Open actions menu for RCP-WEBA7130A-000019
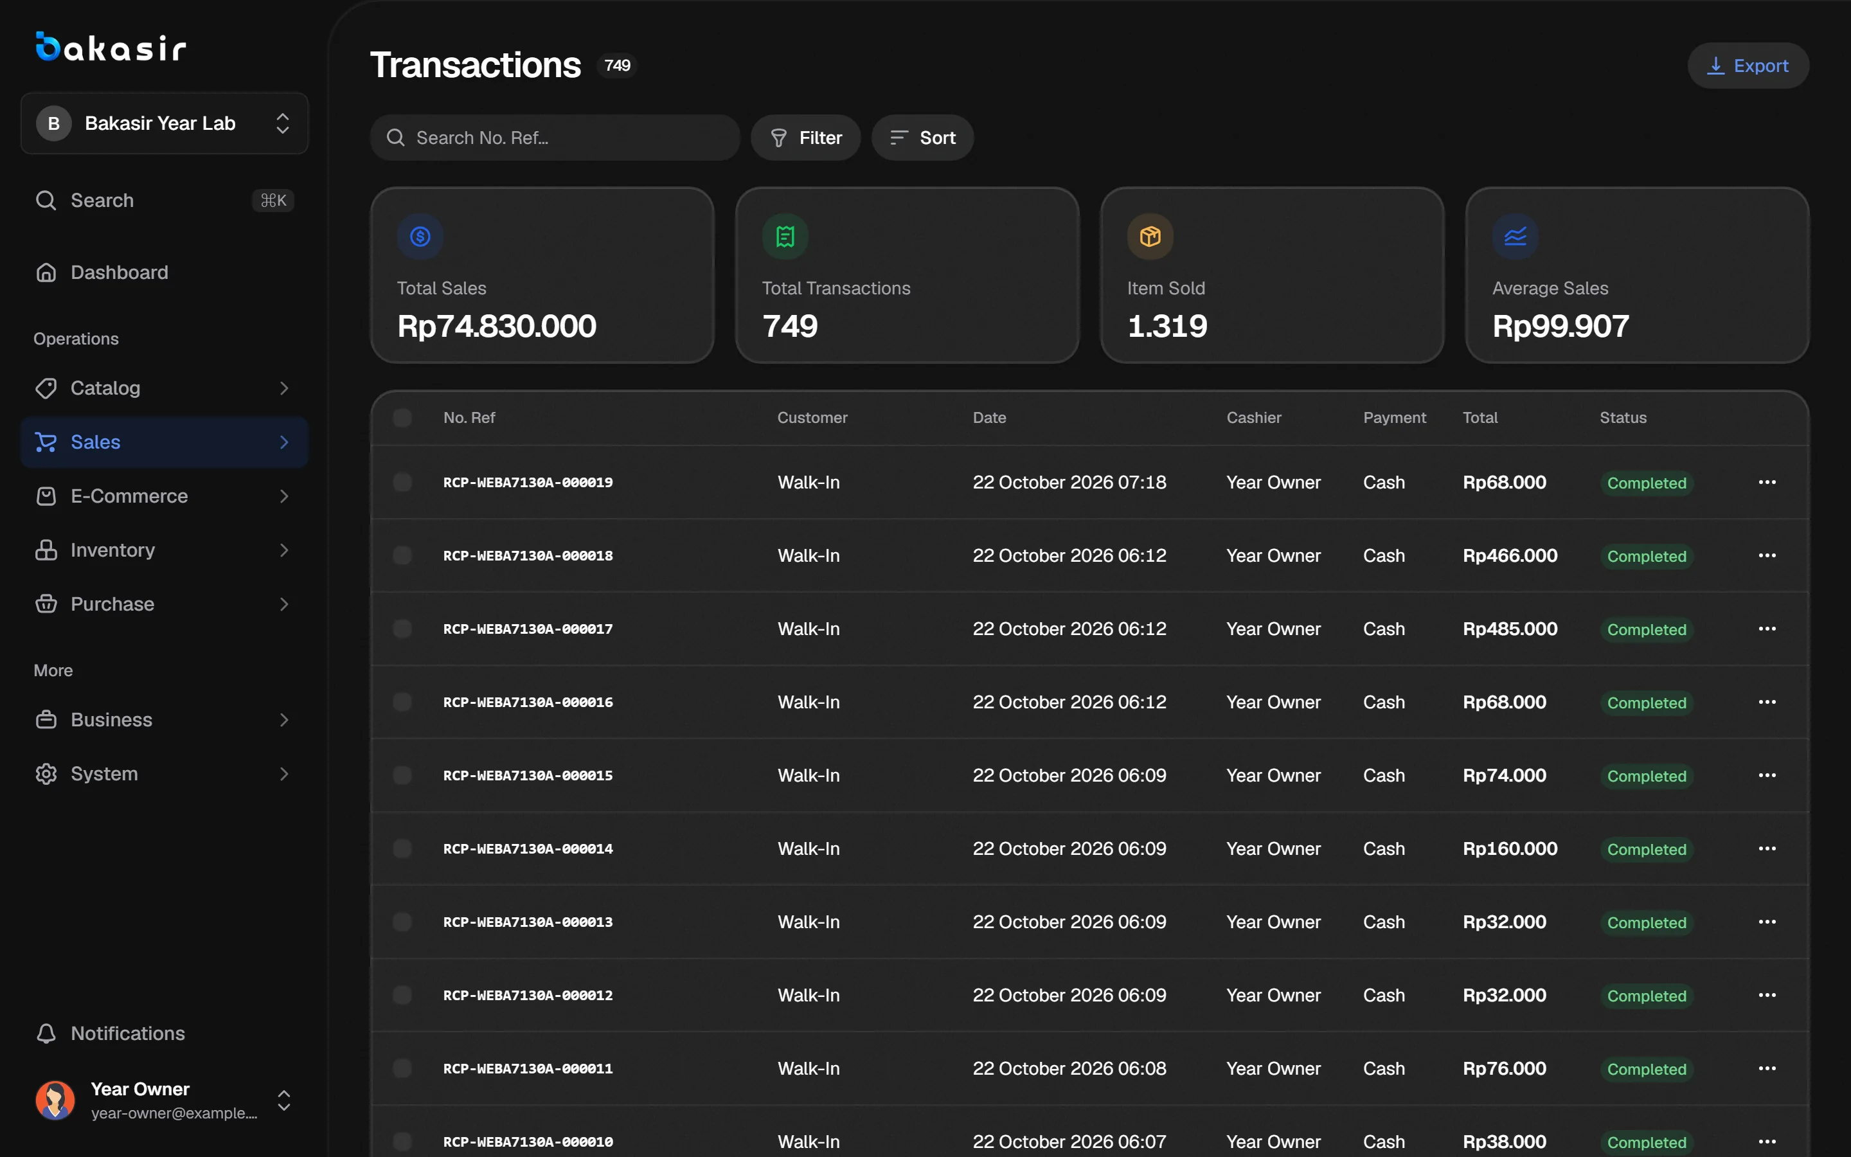Image resolution: width=1851 pixels, height=1157 pixels. tap(1767, 482)
